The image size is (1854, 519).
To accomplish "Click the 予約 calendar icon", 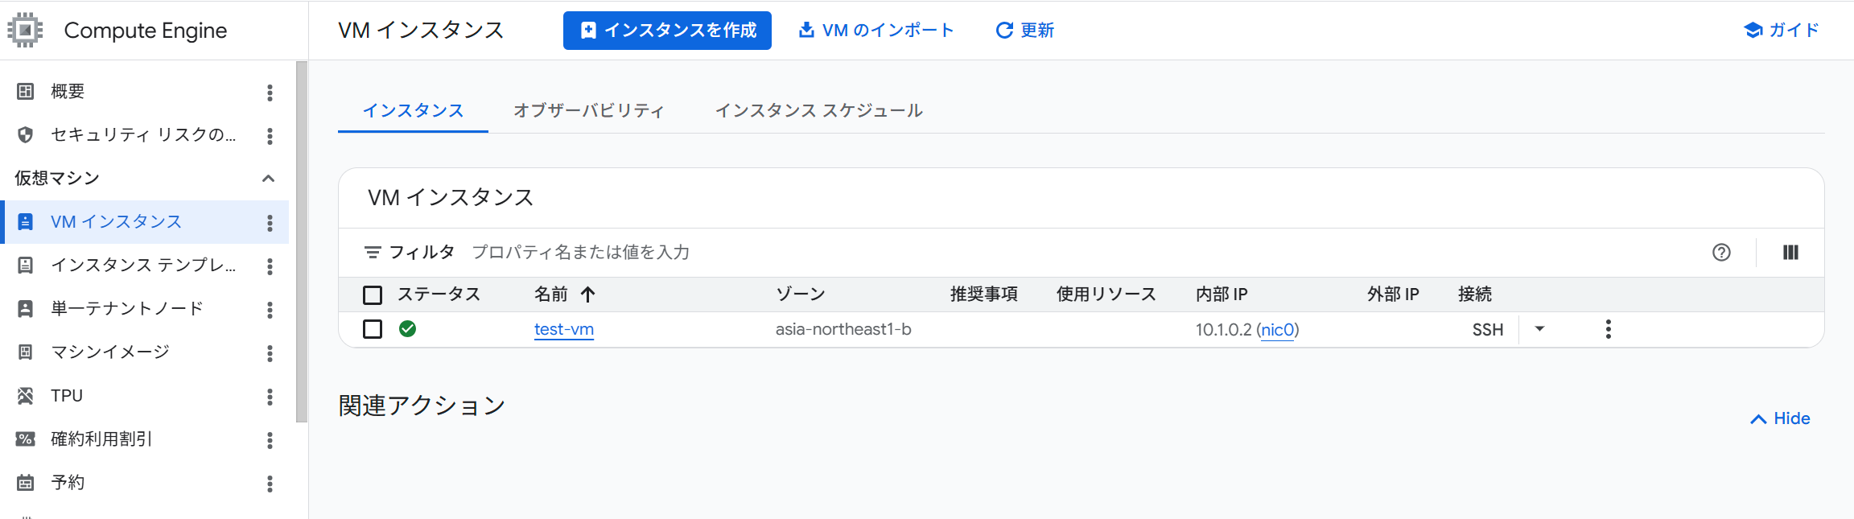I will [x=26, y=482].
